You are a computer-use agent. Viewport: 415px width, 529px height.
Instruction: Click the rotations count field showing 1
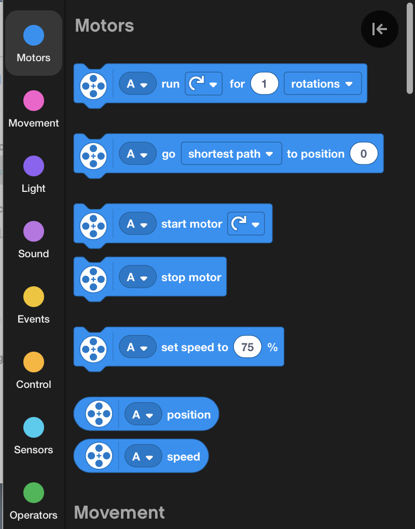click(x=264, y=84)
